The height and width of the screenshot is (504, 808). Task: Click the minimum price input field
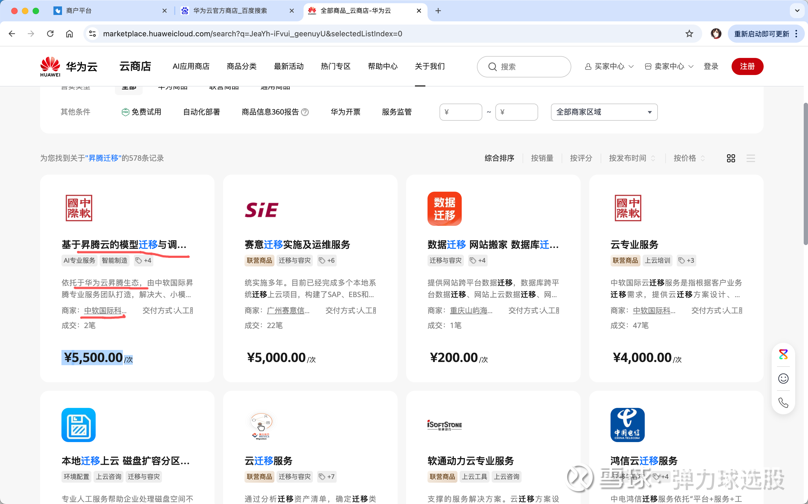pyautogui.click(x=461, y=112)
